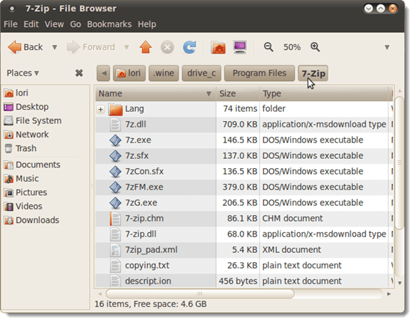Select the 7-zip.chm help document icon
This screenshot has width=414, height=322.
(x=115, y=219)
